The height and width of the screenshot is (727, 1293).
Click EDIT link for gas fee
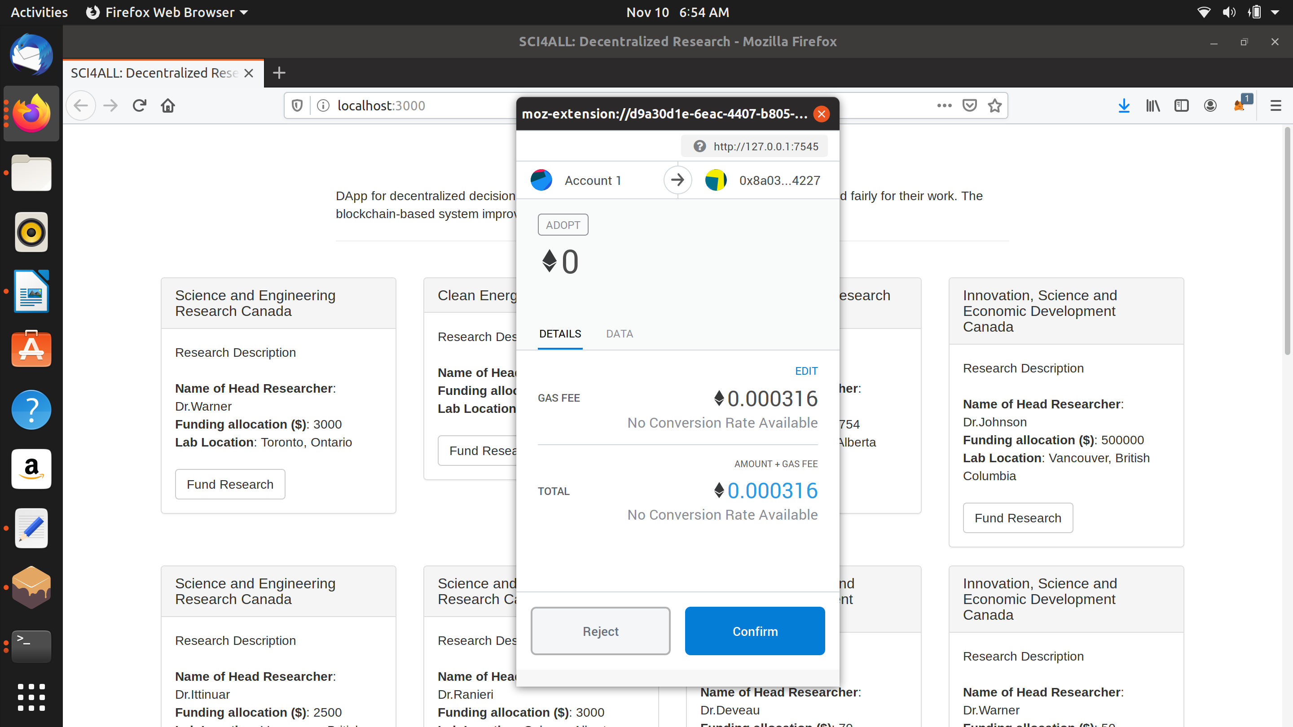click(806, 371)
